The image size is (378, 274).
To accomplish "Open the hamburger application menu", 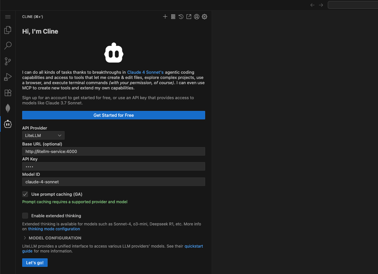I will 8,17.
